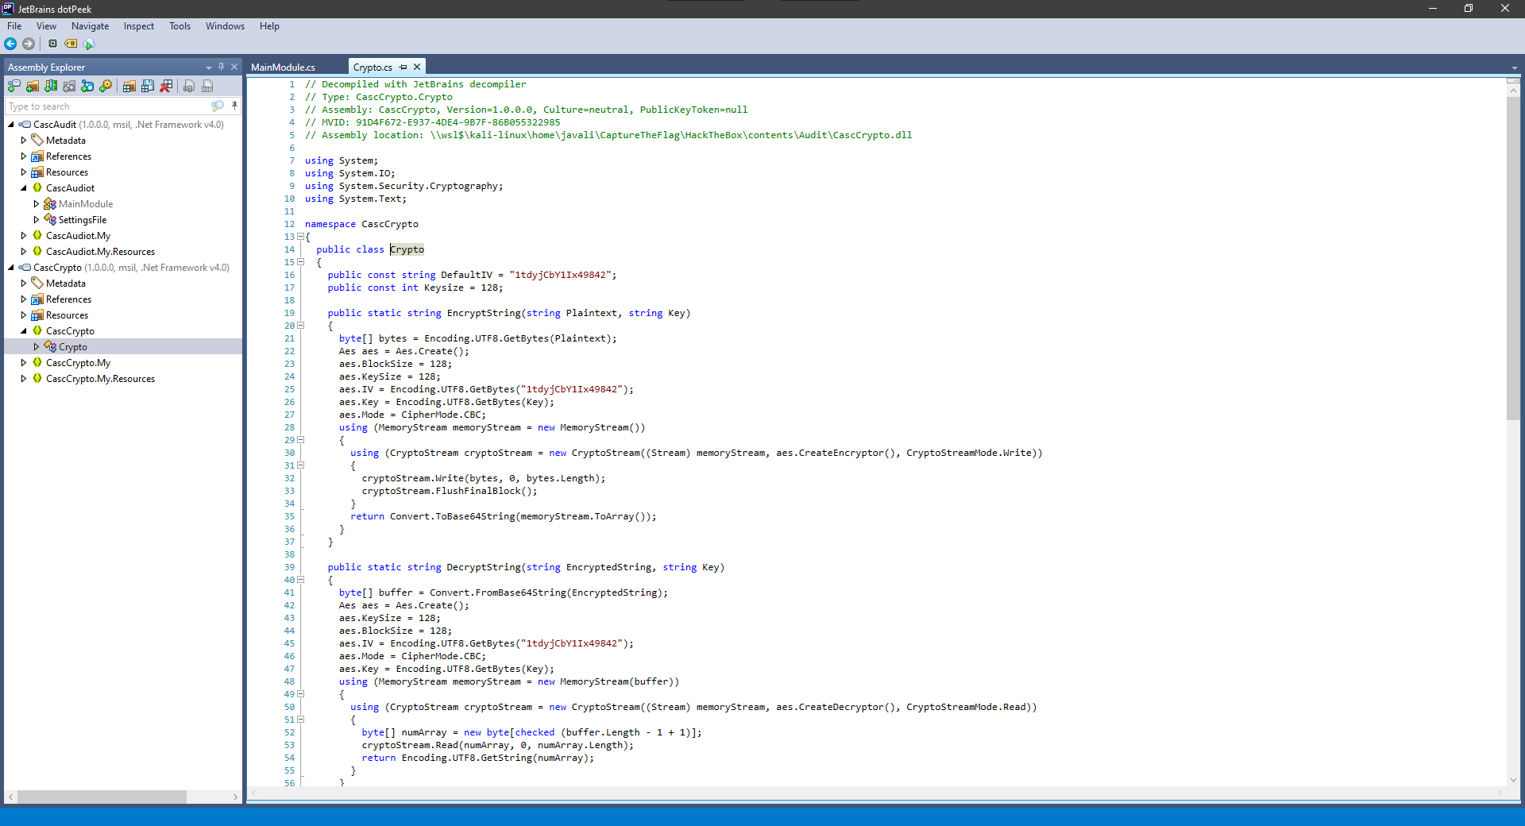Collapse the CascCrypto assembly node
Image resolution: width=1525 pixels, height=826 pixels.
click(11, 268)
